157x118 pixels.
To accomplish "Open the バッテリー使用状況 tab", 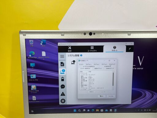I will click(x=85, y=68).
